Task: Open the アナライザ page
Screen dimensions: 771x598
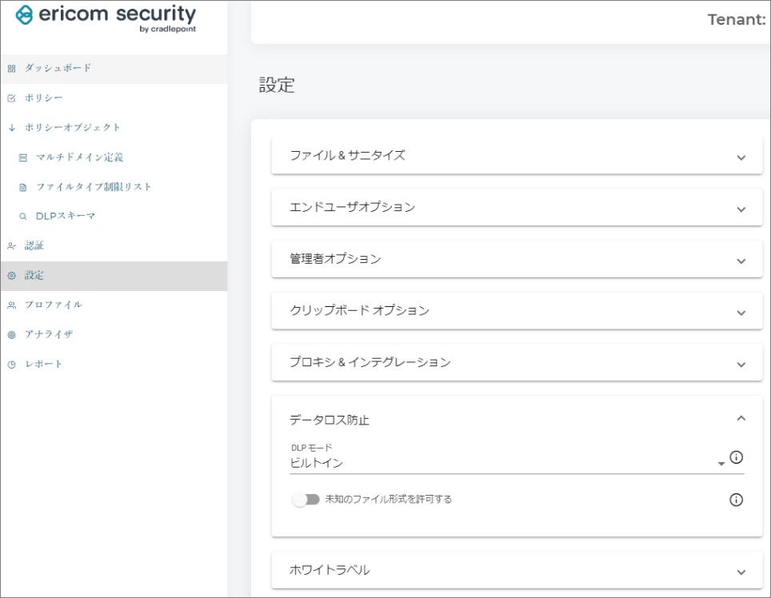Action: pos(48,335)
